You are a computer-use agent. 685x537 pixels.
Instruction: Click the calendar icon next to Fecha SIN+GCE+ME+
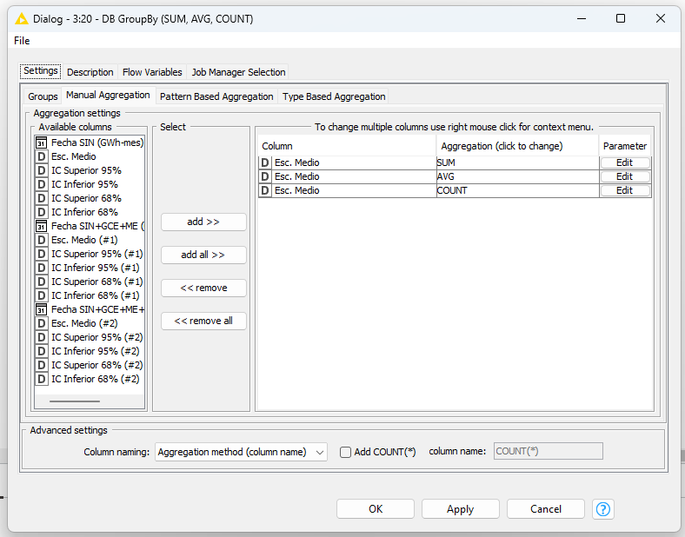41,309
